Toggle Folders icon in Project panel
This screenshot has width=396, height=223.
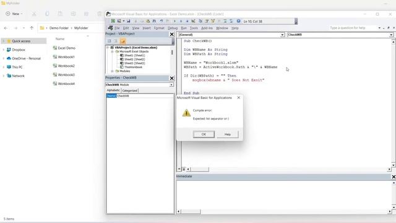pyautogui.click(x=123, y=41)
